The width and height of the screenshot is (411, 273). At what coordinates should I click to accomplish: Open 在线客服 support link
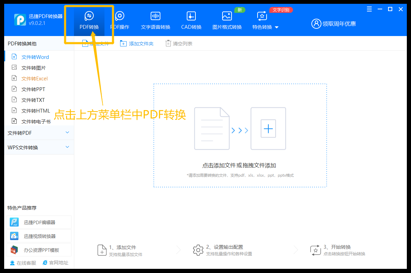click(23, 263)
